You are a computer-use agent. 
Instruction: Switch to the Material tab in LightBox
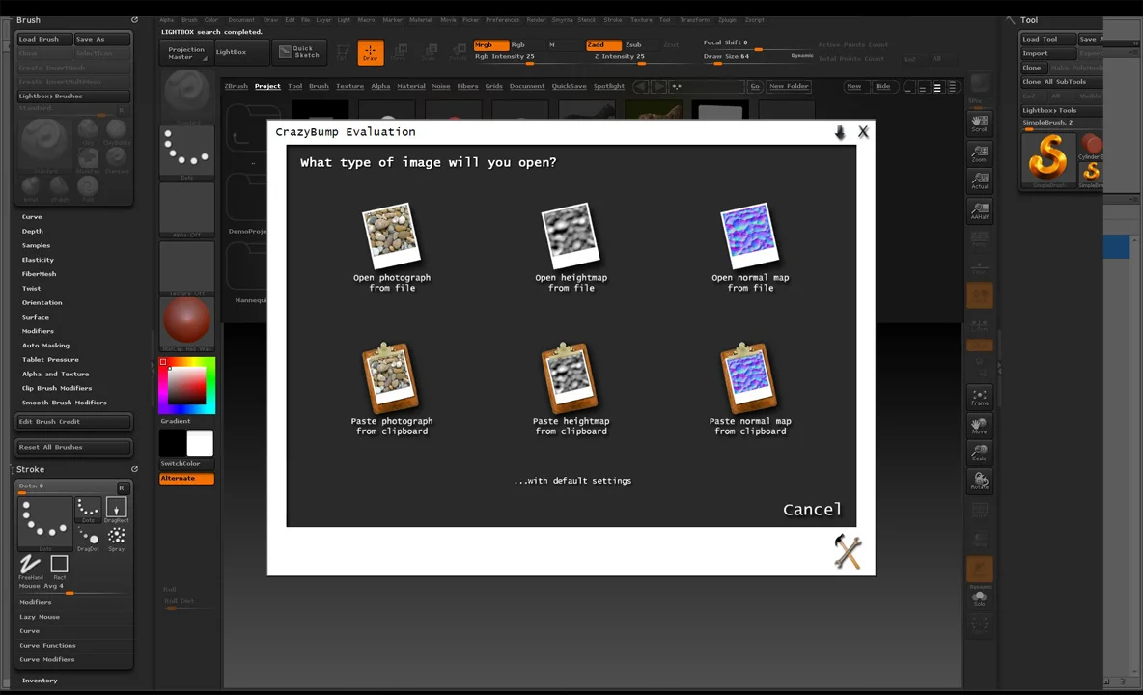(411, 86)
